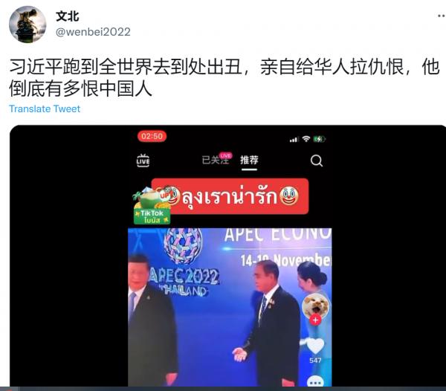Click the 文北 display name
This screenshot has width=446, height=391.
(x=68, y=16)
